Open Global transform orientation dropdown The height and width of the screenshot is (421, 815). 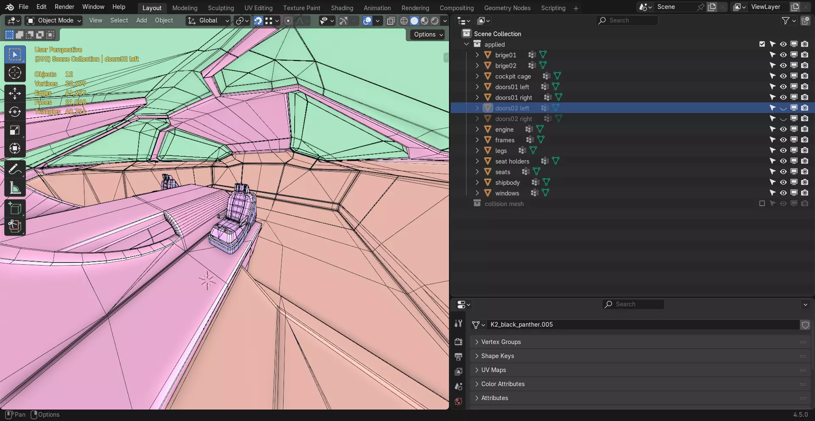click(208, 20)
